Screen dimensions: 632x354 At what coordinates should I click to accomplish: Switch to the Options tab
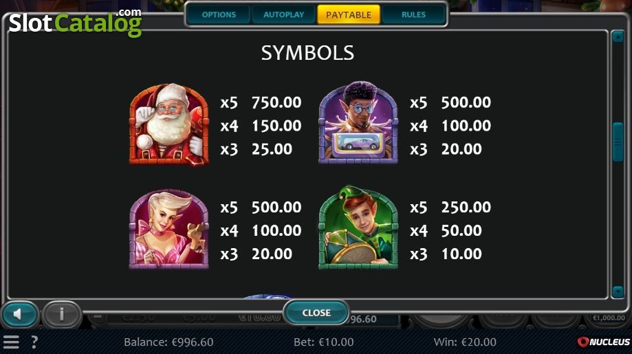pyautogui.click(x=219, y=15)
